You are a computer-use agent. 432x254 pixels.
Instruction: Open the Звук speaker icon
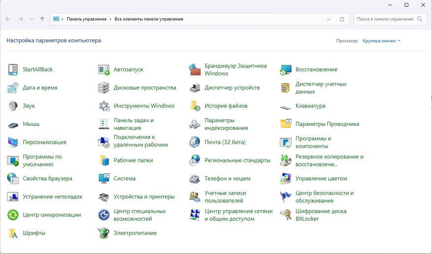13,106
